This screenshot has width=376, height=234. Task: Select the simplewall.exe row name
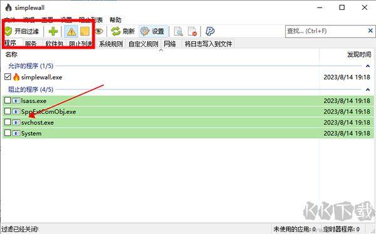[42, 77]
